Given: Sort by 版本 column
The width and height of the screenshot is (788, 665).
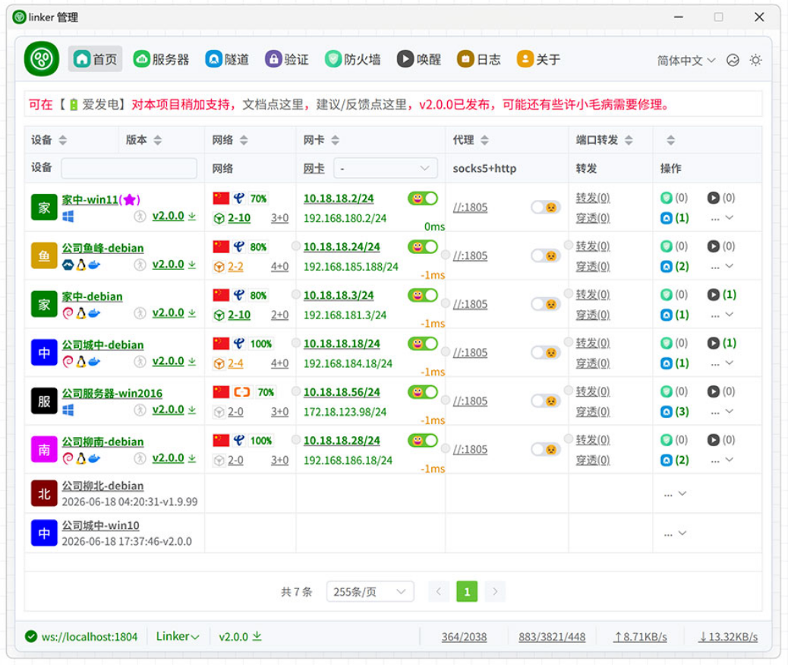Looking at the screenshot, I should (158, 140).
